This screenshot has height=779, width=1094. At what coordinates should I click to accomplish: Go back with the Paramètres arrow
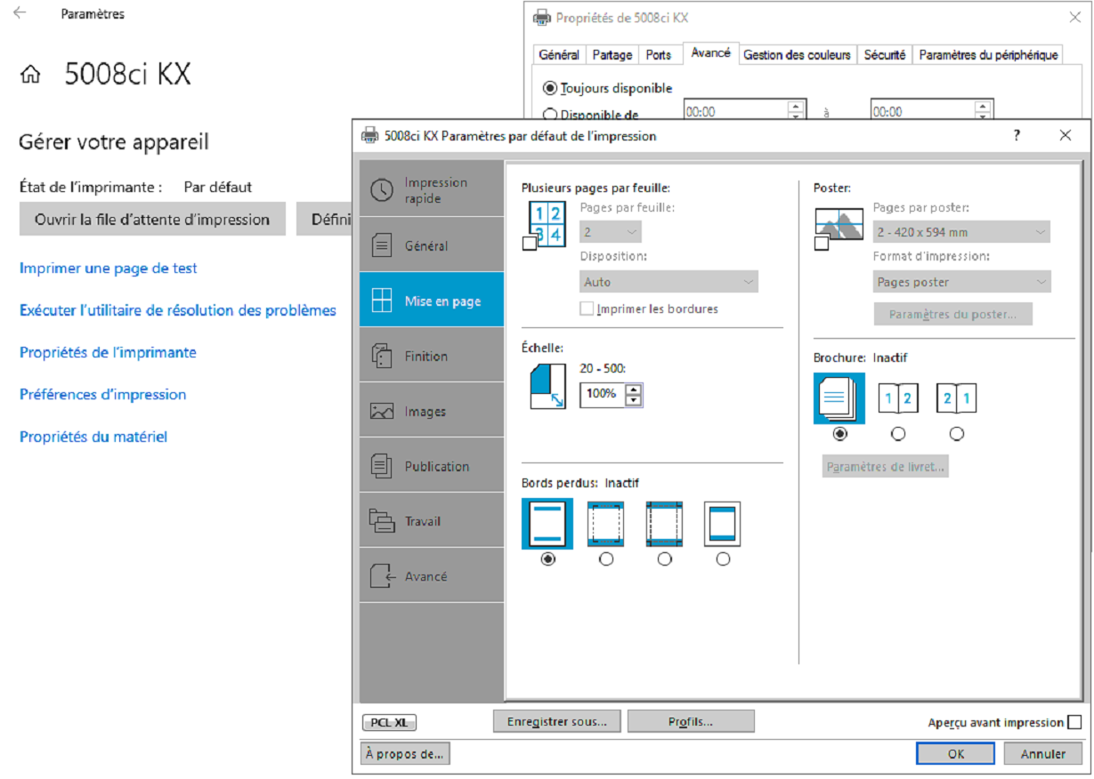pyautogui.click(x=20, y=13)
